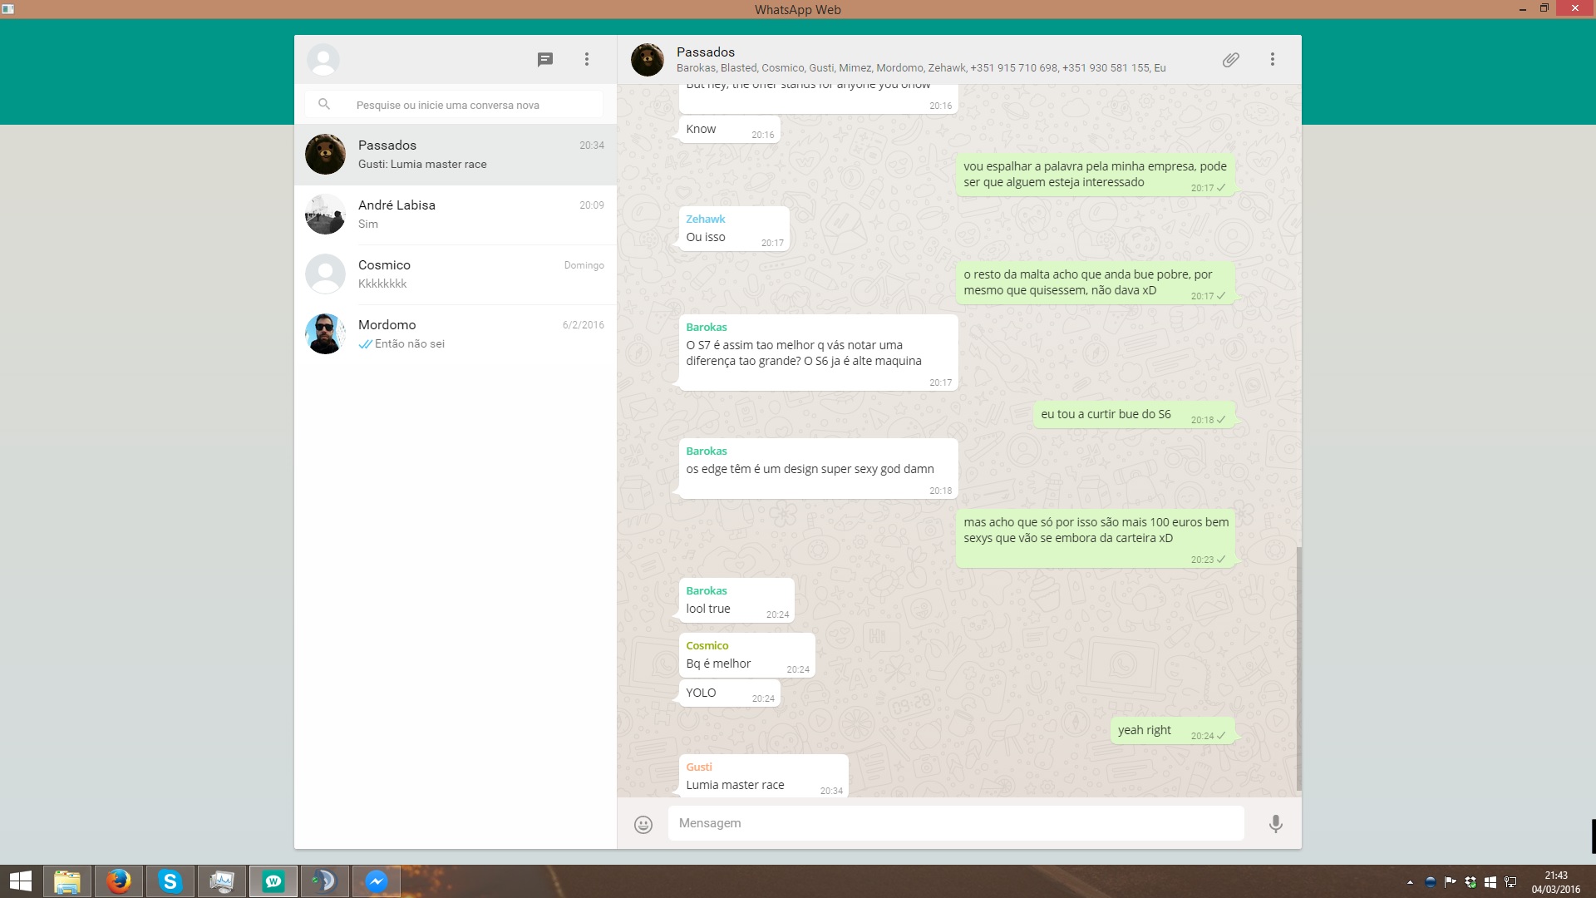1596x898 pixels.
Task: Click the Passados group avatar in chat list
Action: [x=325, y=155]
